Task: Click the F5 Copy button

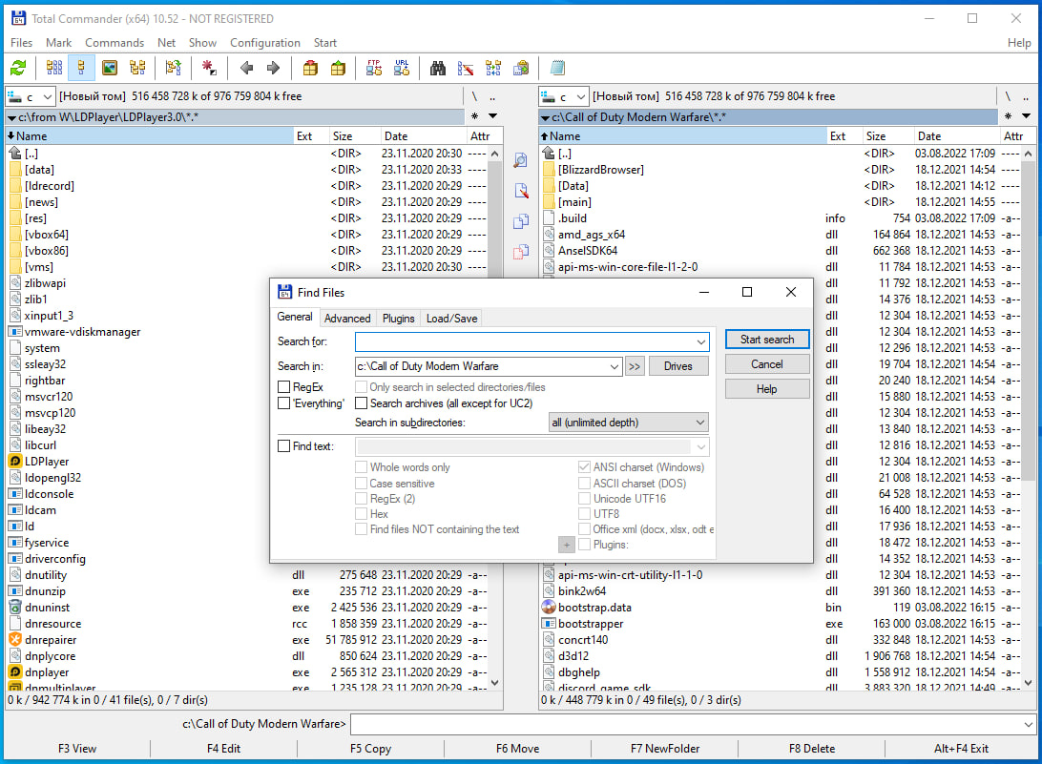Action: [x=371, y=748]
